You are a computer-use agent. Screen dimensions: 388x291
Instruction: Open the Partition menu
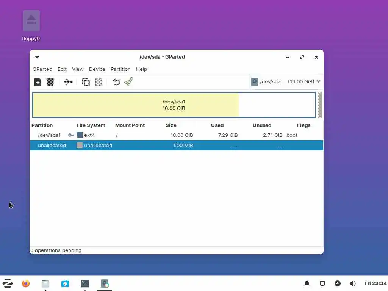pos(120,69)
